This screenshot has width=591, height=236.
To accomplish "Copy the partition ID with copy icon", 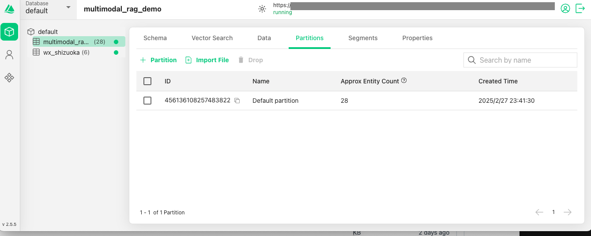I will point(237,101).
